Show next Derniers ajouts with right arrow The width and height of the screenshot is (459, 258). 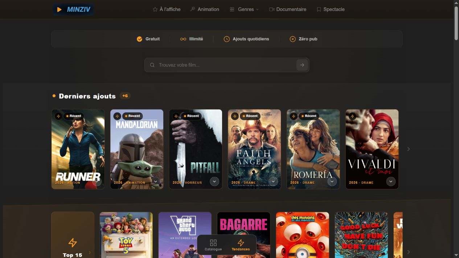point(409,149)
